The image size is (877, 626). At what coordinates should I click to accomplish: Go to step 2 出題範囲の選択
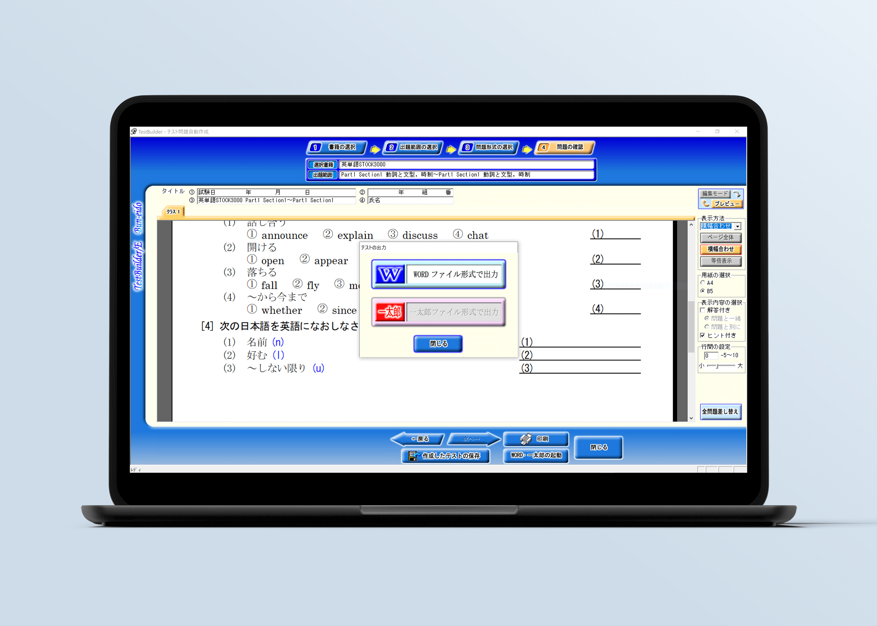[413, 147]
